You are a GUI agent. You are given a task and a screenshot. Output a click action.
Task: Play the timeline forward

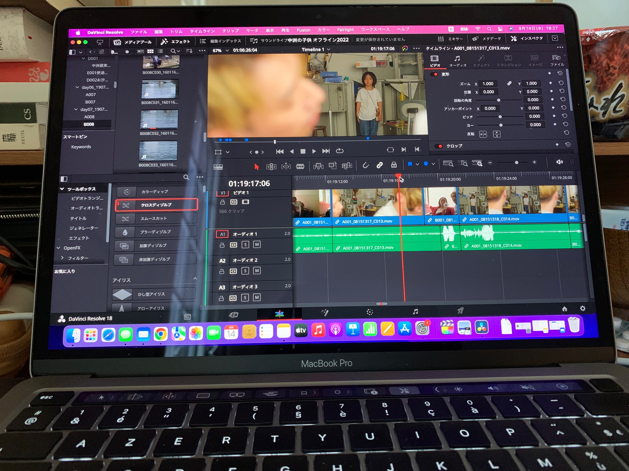[x=314, y=151]
